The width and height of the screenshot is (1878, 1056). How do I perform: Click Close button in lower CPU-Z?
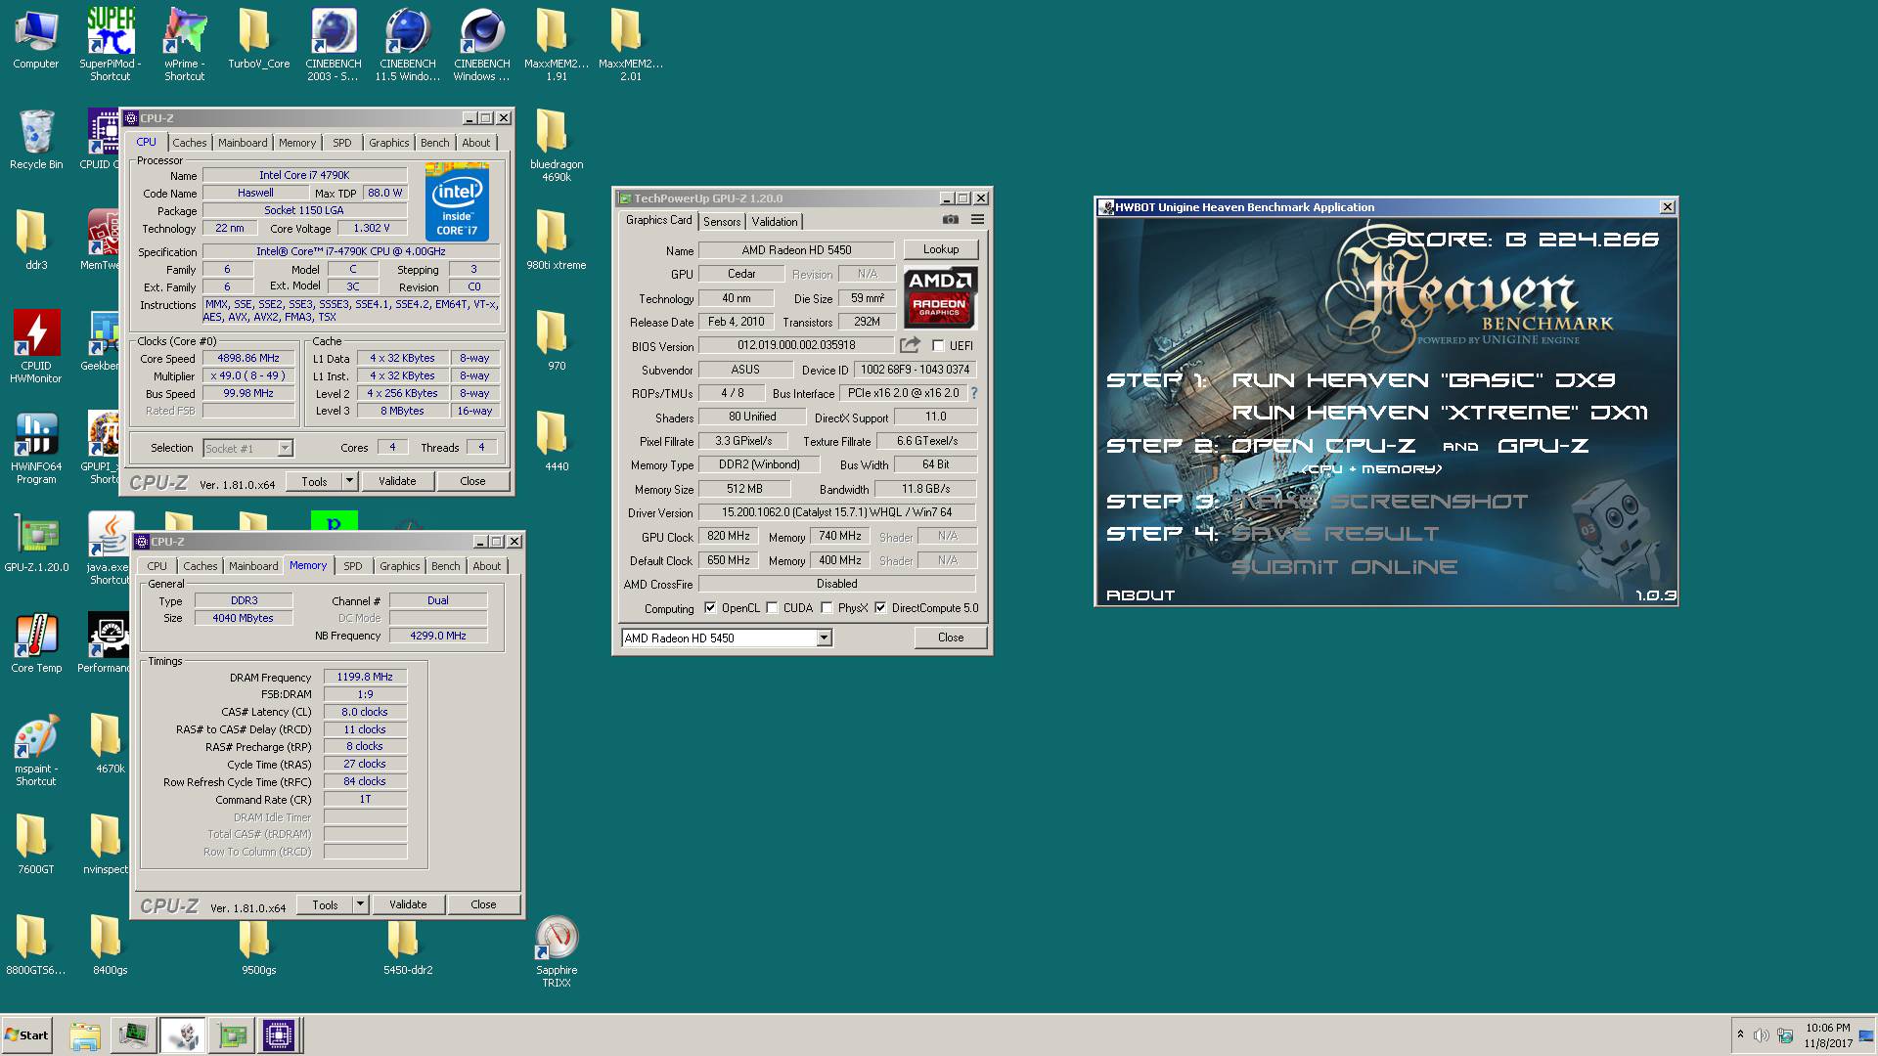point(483,904)
